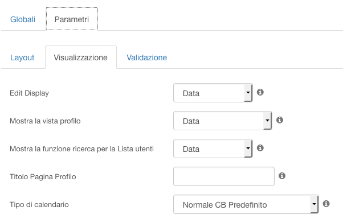Click the Tipo di calendario label
The image size is (343, 223).
pos(39,204)
